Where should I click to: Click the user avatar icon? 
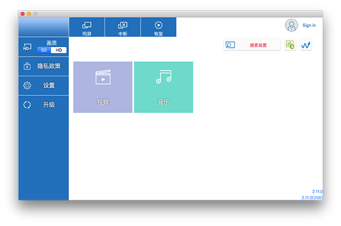(x=292, y=25)
